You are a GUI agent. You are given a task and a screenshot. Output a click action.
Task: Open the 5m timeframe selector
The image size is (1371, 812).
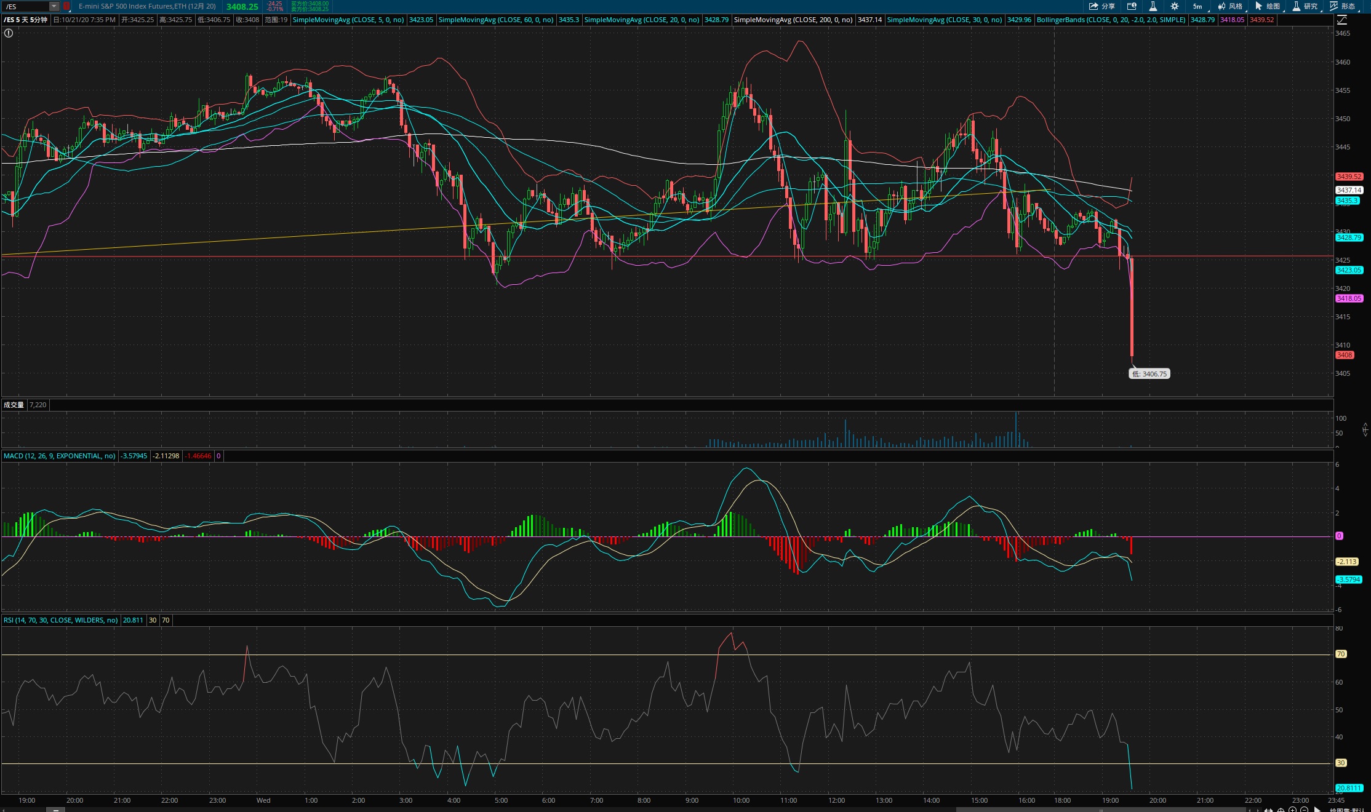point(1199,6)
